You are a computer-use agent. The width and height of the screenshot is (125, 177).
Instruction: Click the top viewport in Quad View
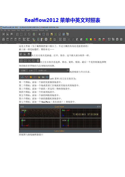click(81, 113)
